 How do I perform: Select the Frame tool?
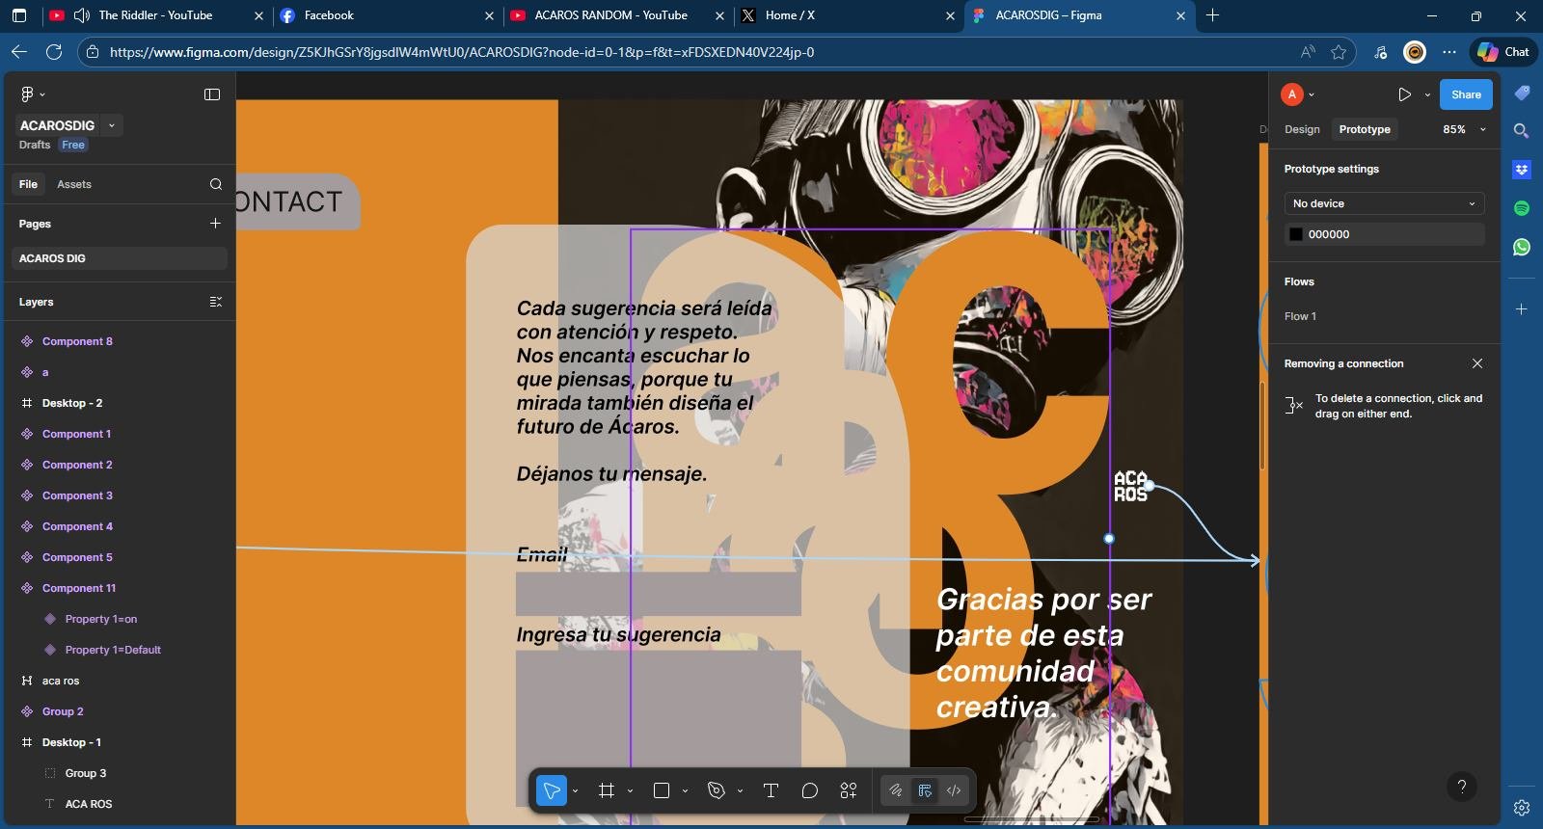click(607, 790)
